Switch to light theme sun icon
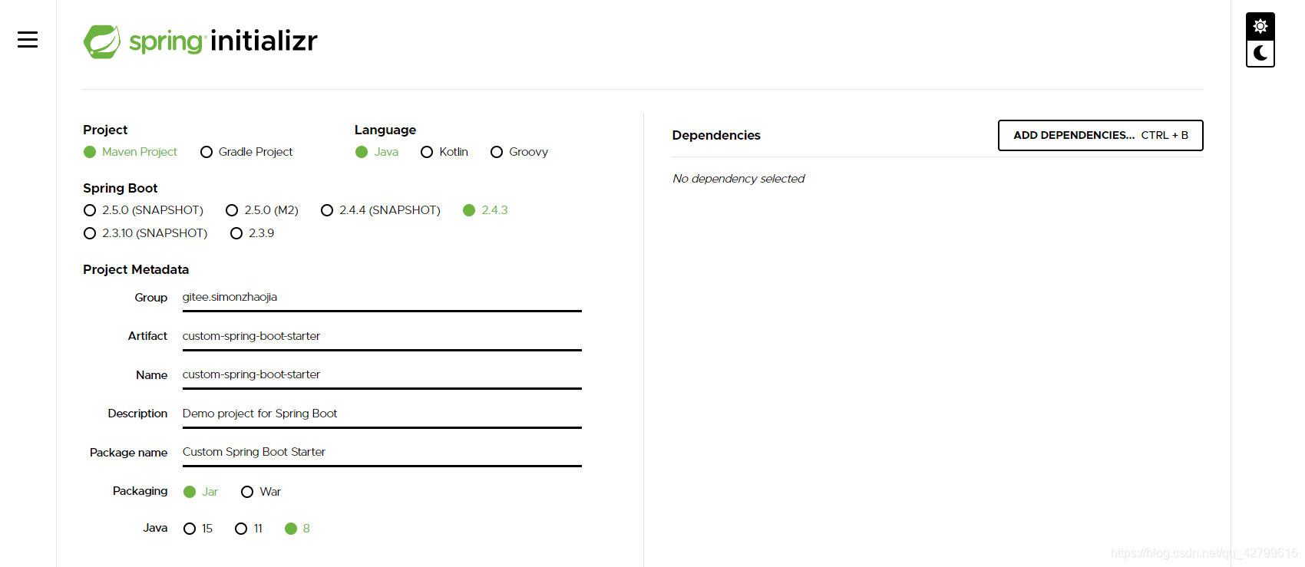The image size is (1305, 567). click(1260, 26)
